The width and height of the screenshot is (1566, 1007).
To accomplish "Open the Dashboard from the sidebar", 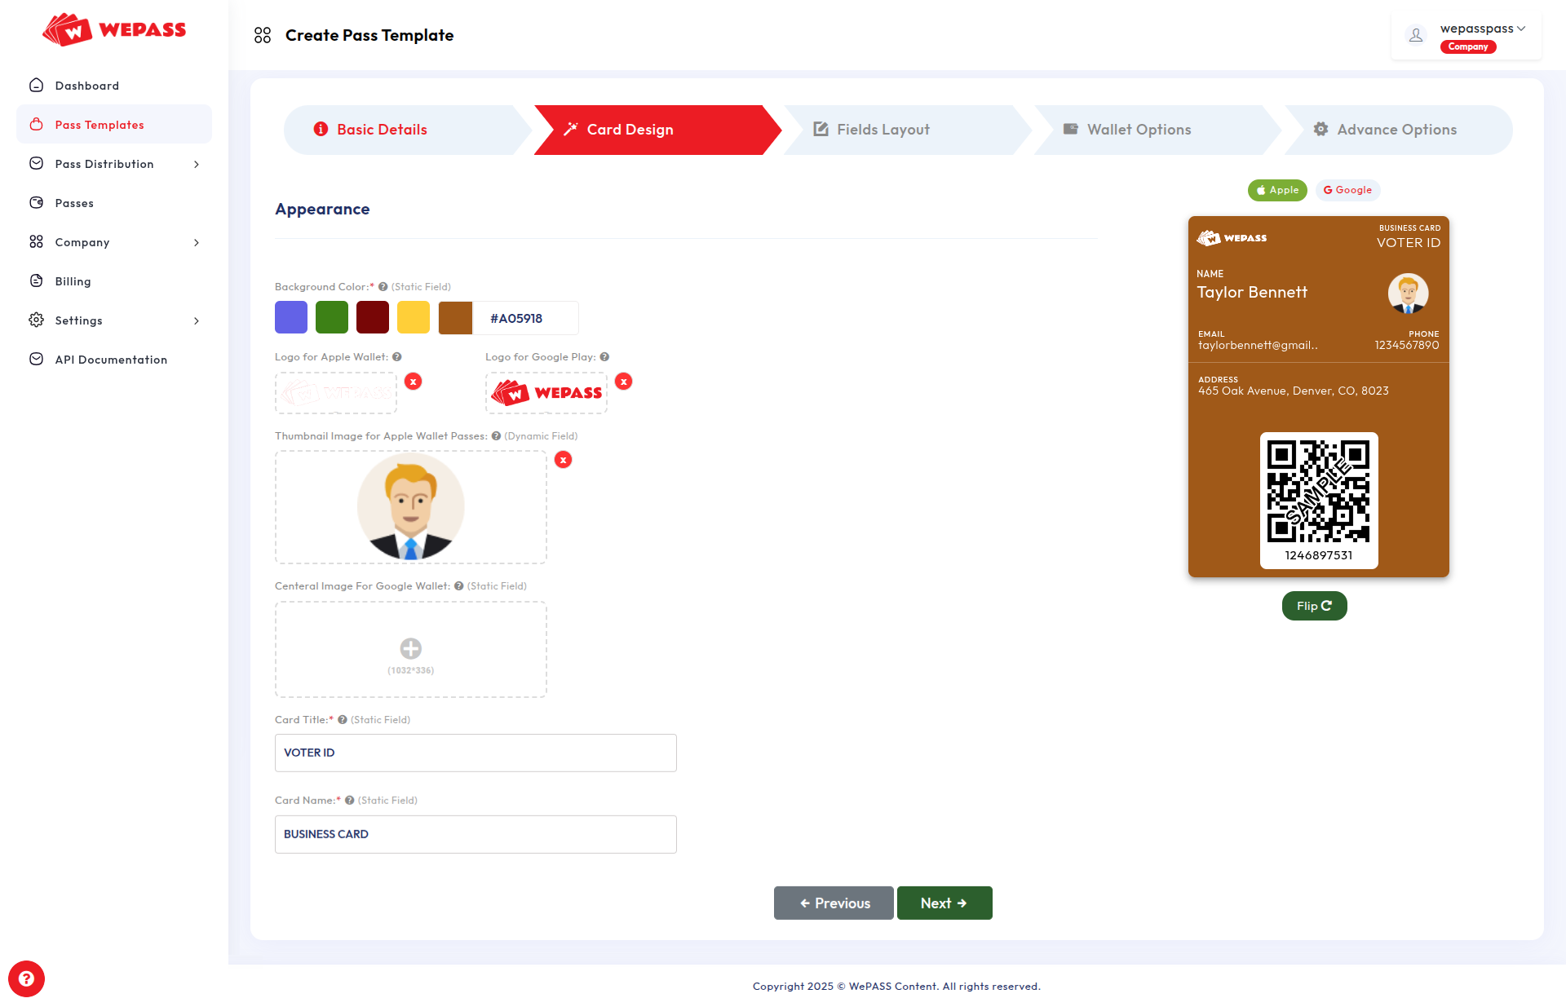I will (86, 85).
